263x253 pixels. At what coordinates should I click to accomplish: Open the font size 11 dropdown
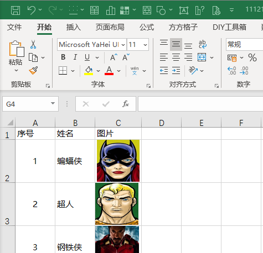click(145, 45)
